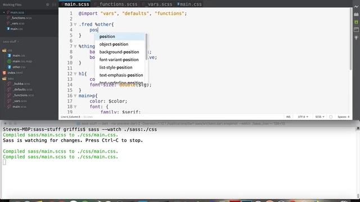The width and height of the screenshot is (360, 202).
Task: Click "Spaces: 4" indentation setting
Action: coord(344,117)
